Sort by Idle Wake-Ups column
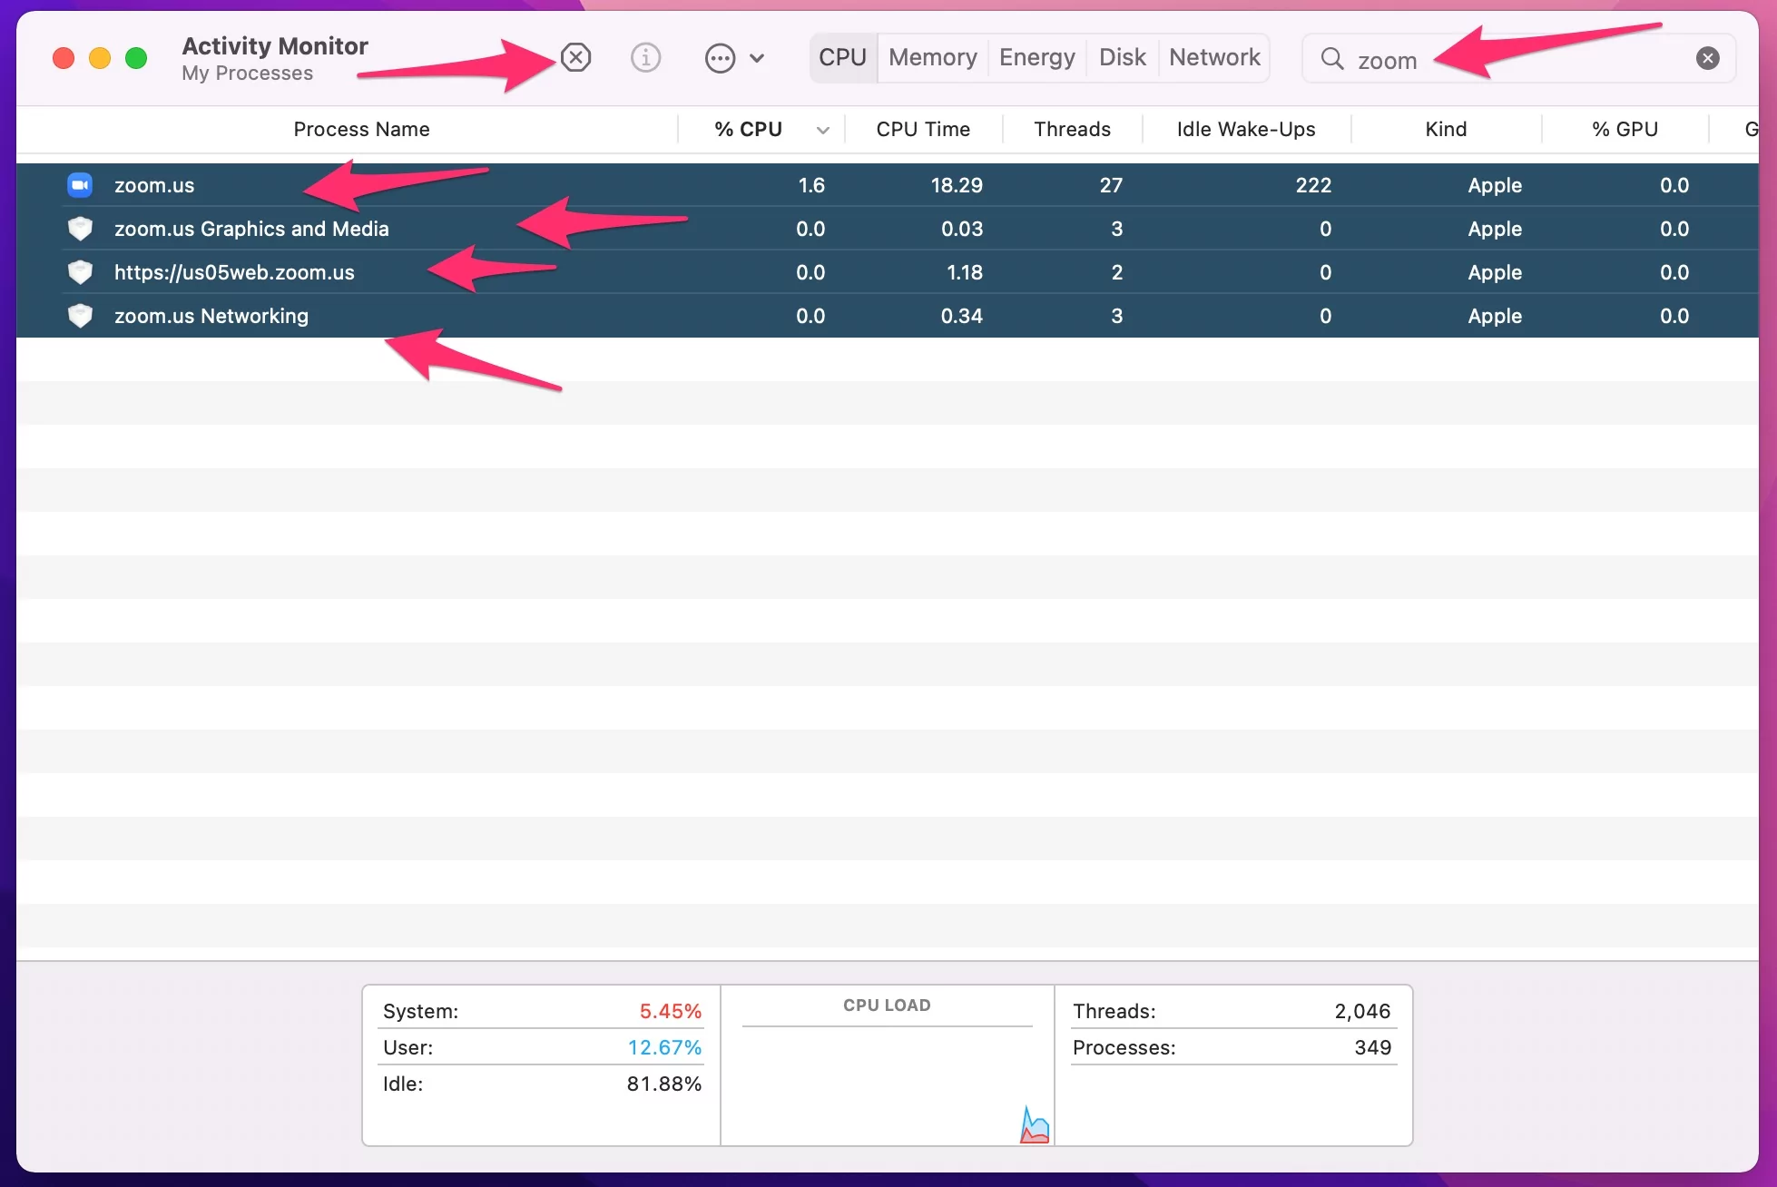 tap(1245, 130)
